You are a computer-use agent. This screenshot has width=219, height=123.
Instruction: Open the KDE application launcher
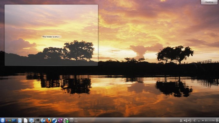(x=3, y=120)
